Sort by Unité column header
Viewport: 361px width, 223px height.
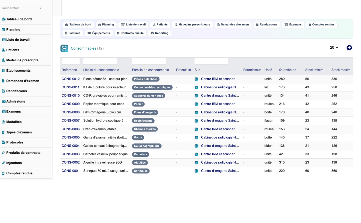(268, 70)
